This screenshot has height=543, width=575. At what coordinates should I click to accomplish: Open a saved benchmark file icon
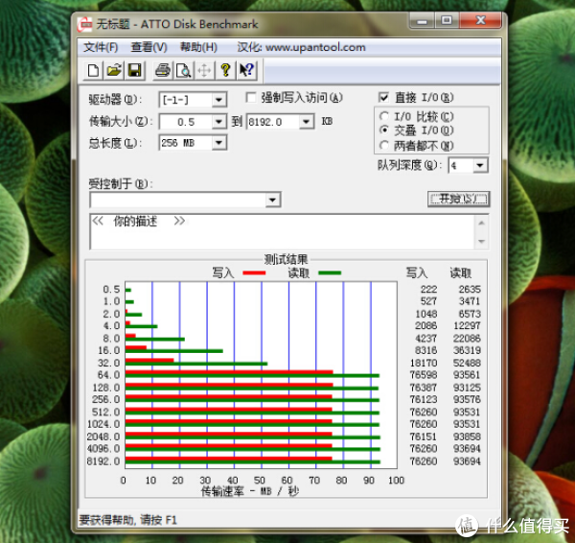[x=114, y=70]
